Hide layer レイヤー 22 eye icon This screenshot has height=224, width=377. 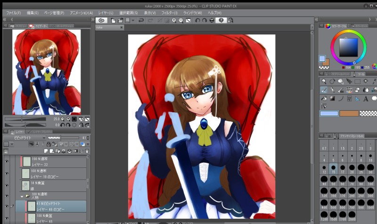(x=7, y=161)
